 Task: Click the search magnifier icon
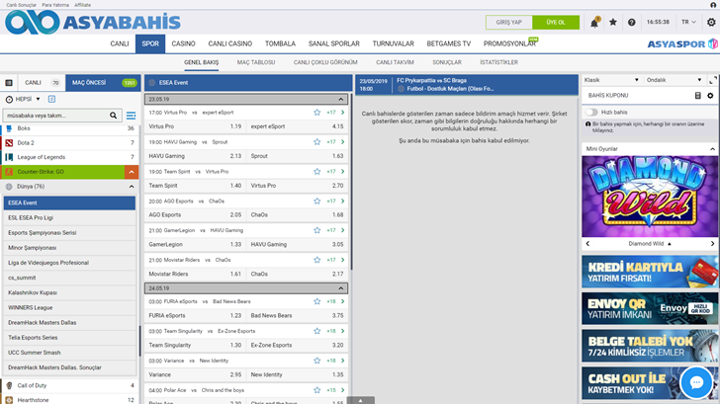click(113, 116)
